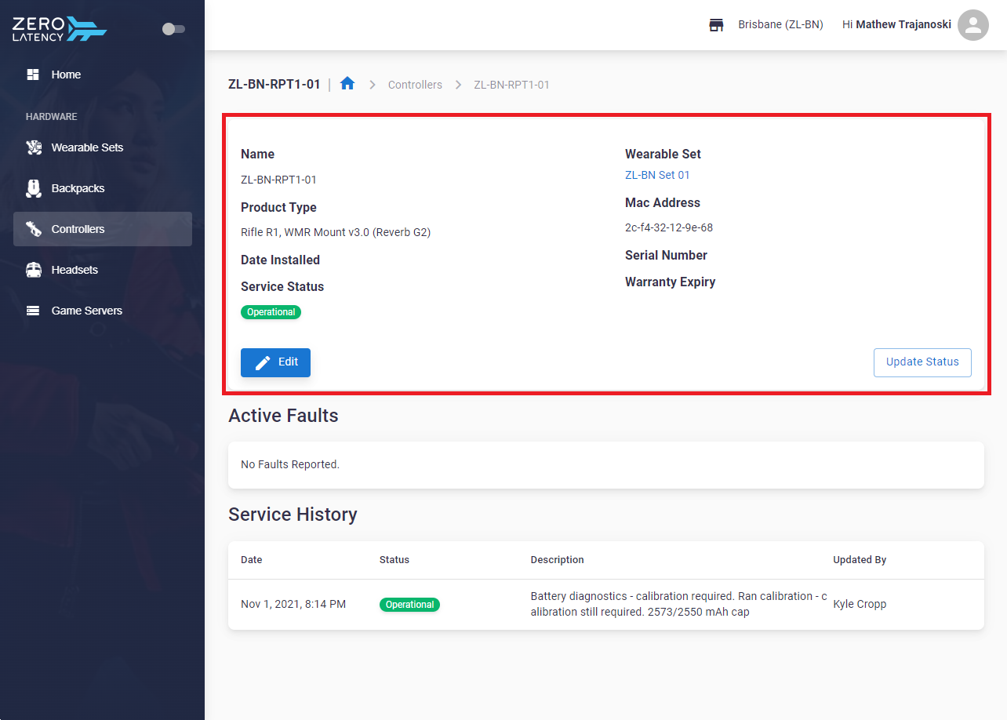
Task: Select Brisbane (ZL-BN) site label
Action: tap(780, 25)
